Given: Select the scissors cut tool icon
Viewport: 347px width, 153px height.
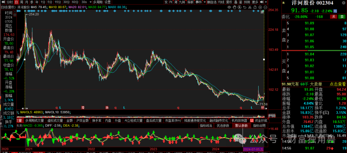Looking at the screenshot, I should [x=250, y=7].
